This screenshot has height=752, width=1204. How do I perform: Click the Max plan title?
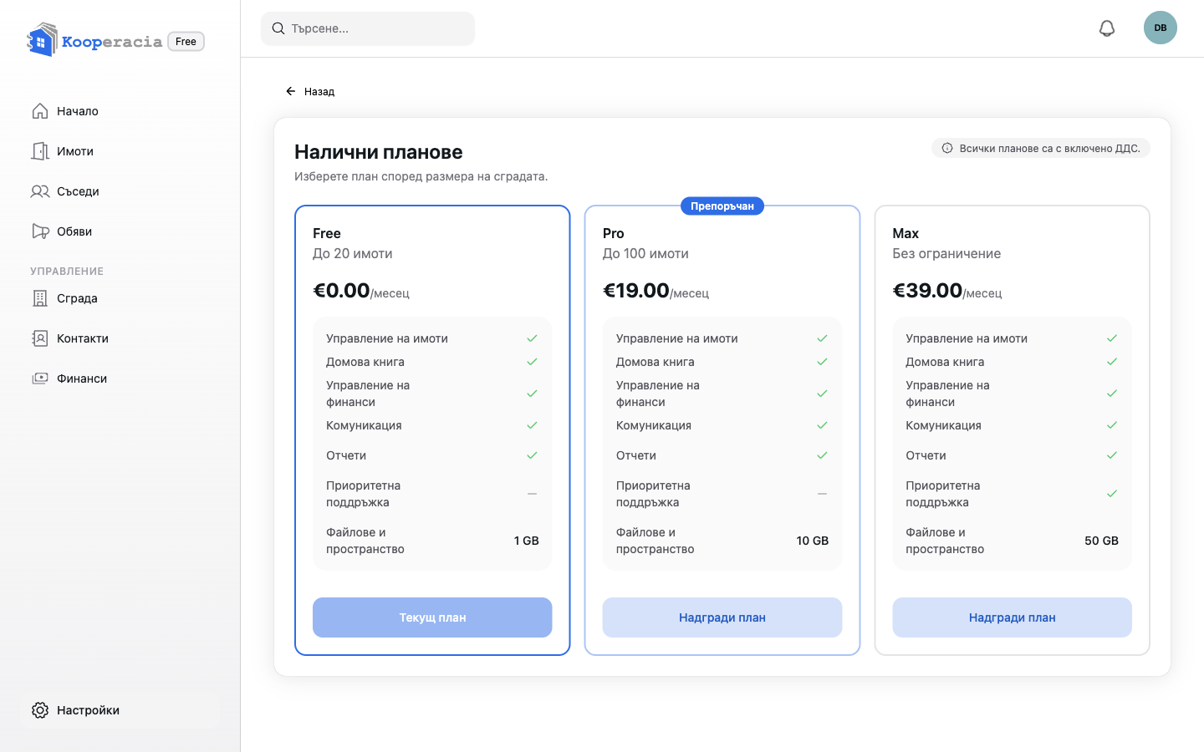[906, 233]
